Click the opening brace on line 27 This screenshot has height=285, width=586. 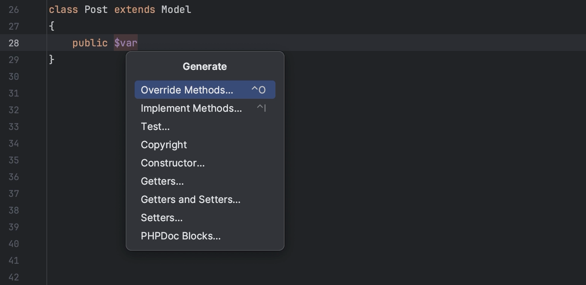[x=52, y=26]
